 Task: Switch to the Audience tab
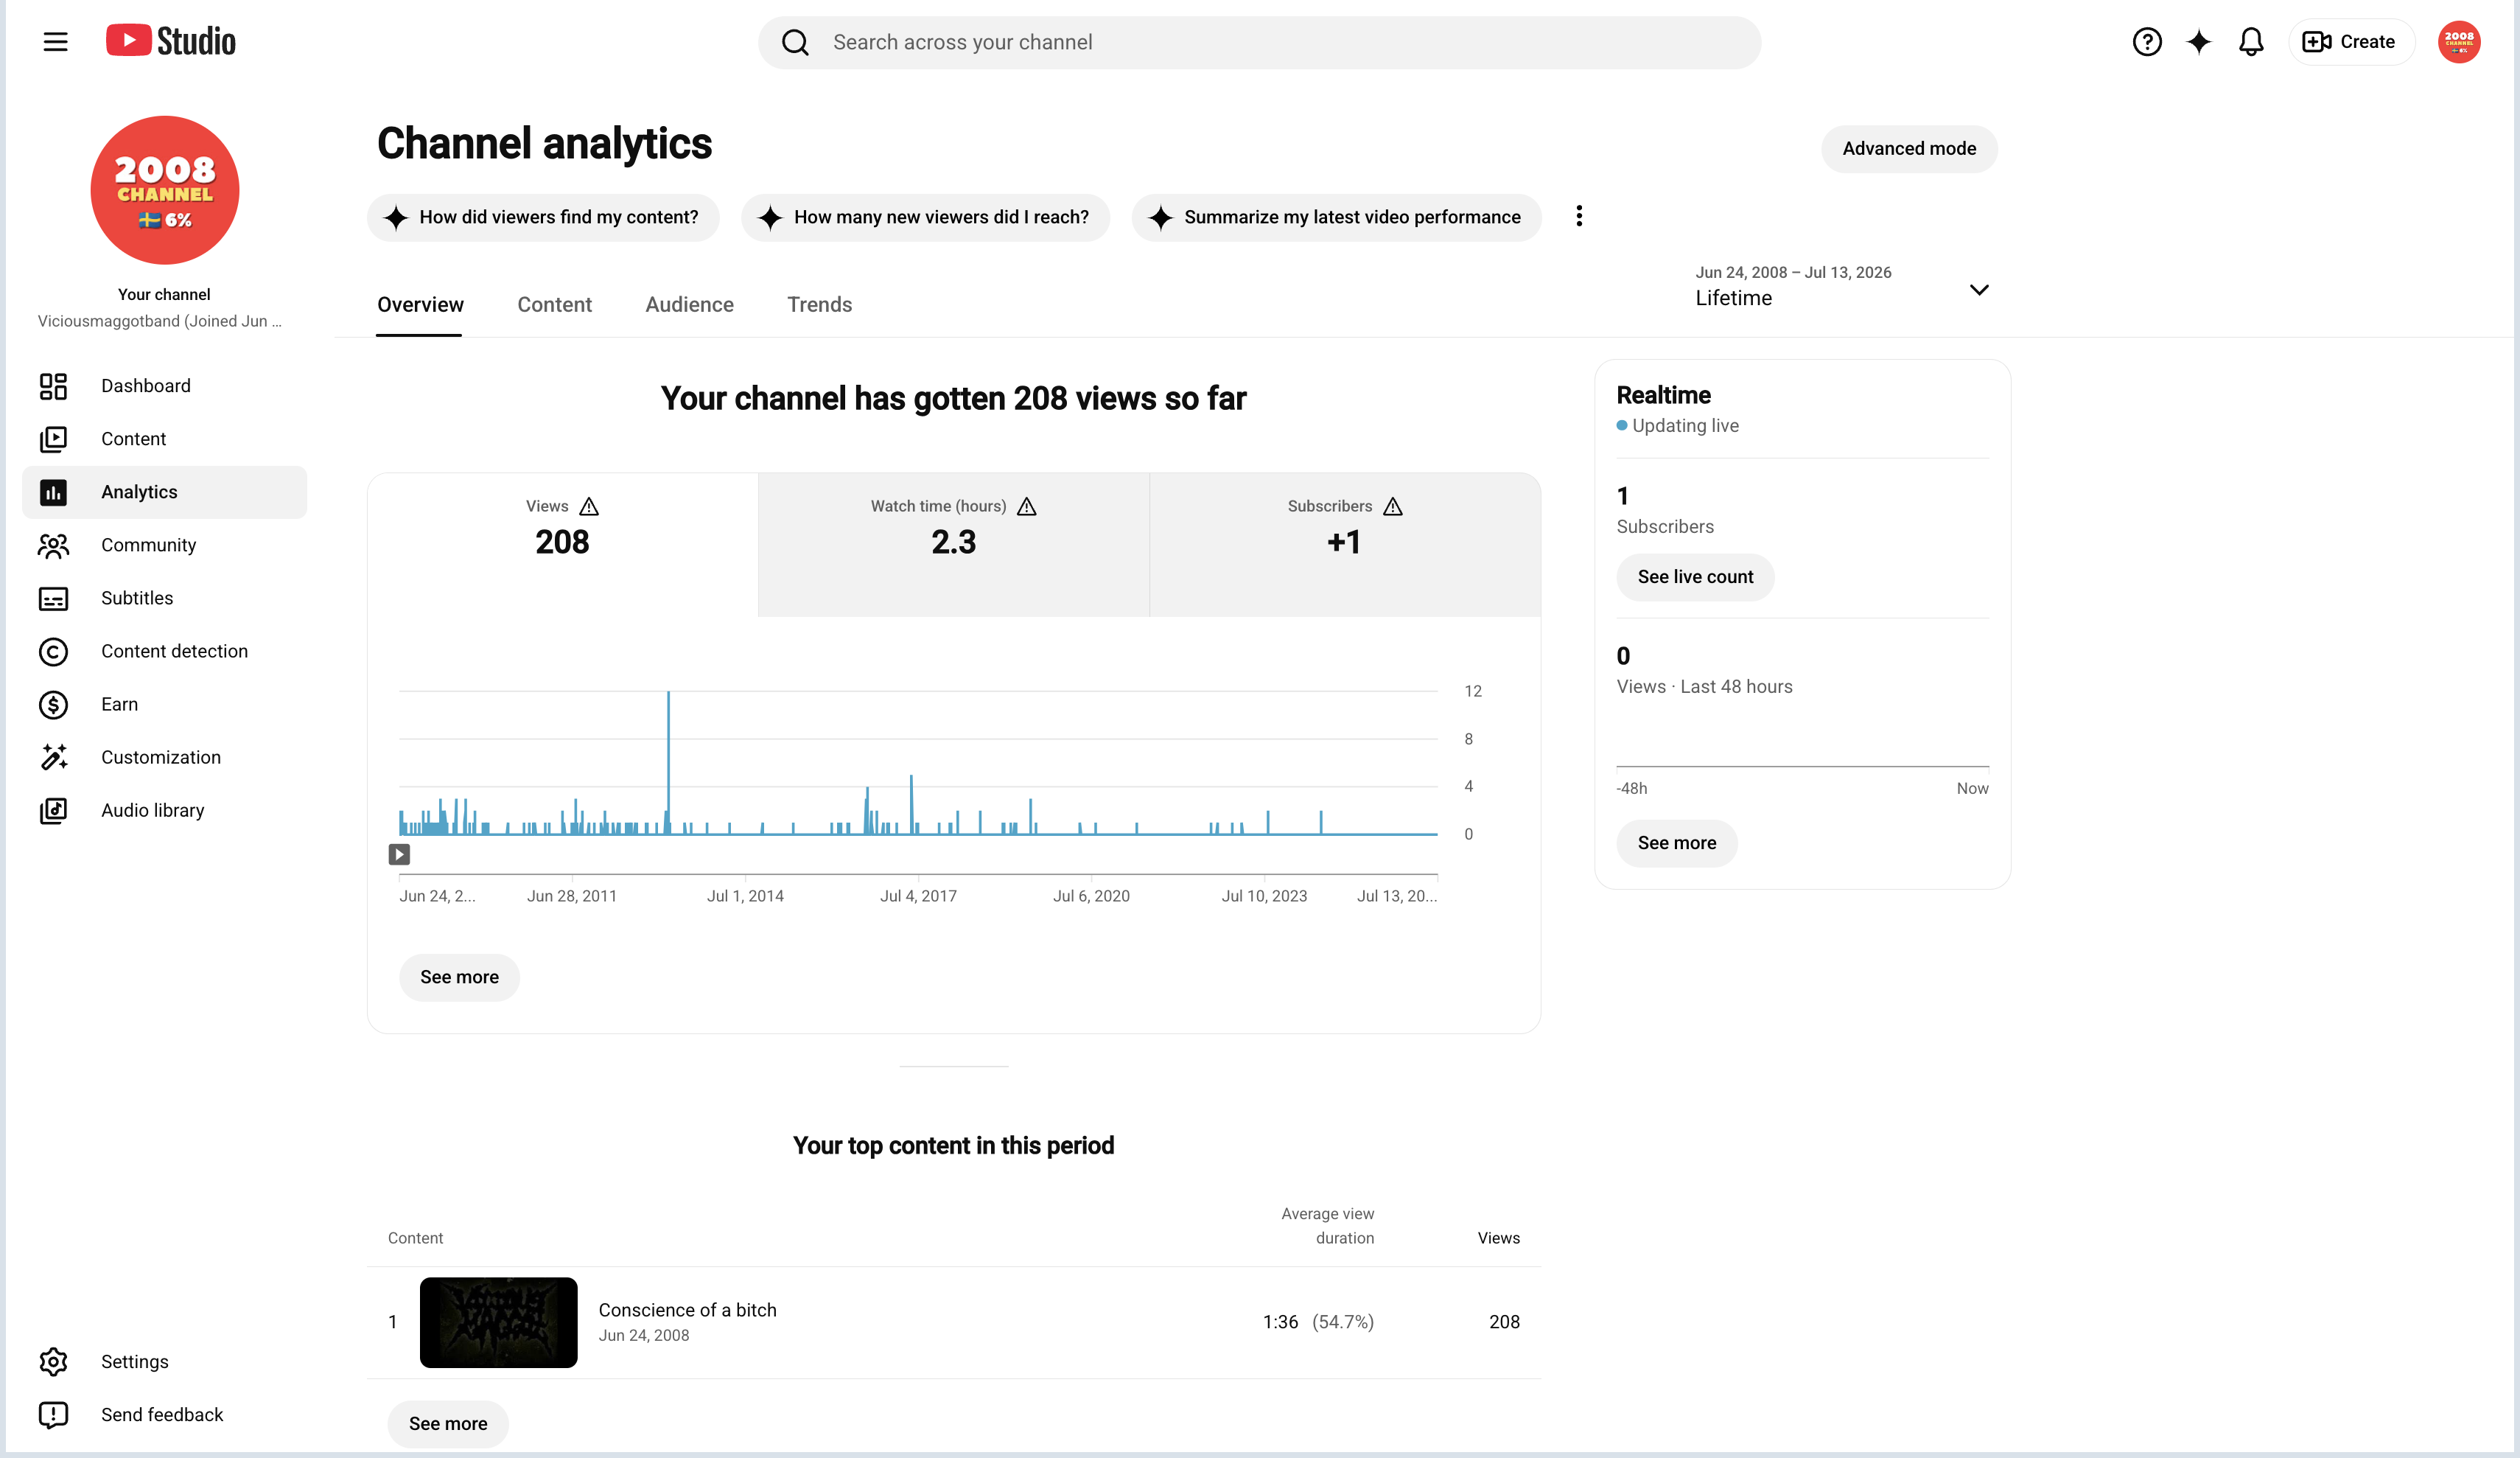[x=689, y=304]
